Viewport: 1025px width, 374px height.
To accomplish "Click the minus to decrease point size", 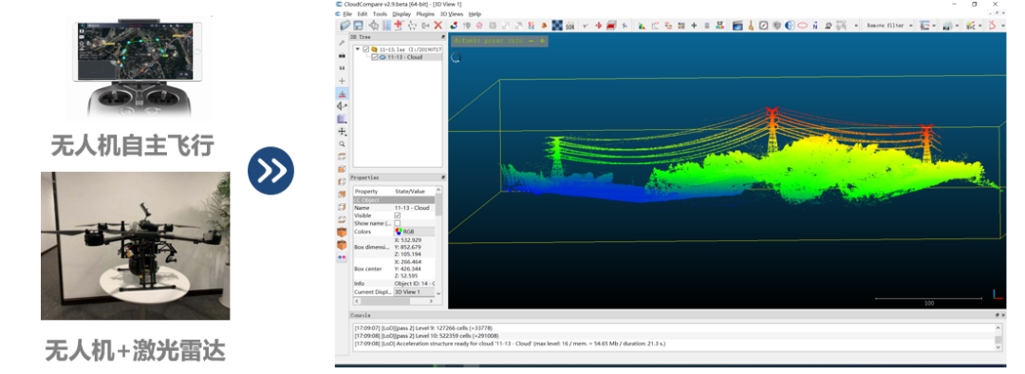I will pyautogui.click(x=531, y=41).
